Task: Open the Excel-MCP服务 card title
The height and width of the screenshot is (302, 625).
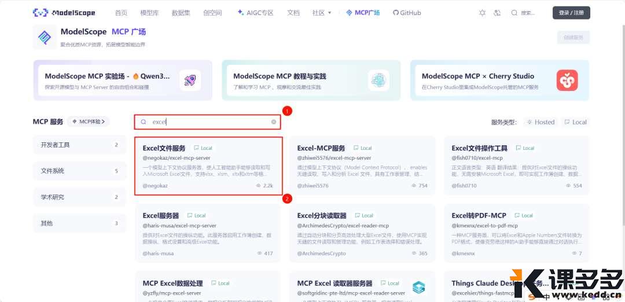Action: 321,148
